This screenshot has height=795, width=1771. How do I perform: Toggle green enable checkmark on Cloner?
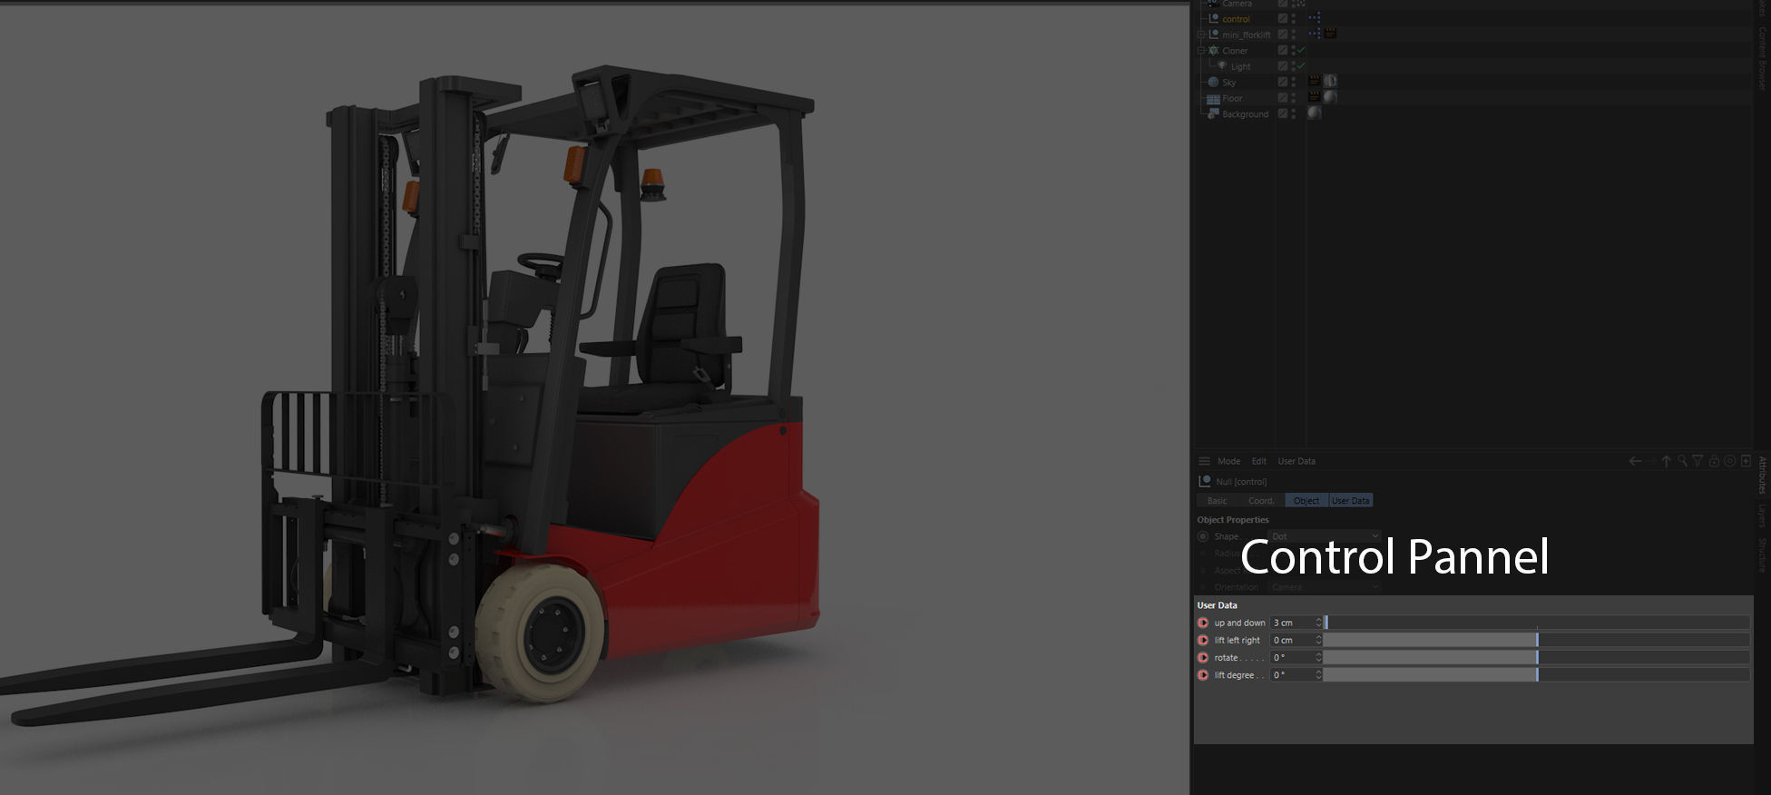point(1301,50)
